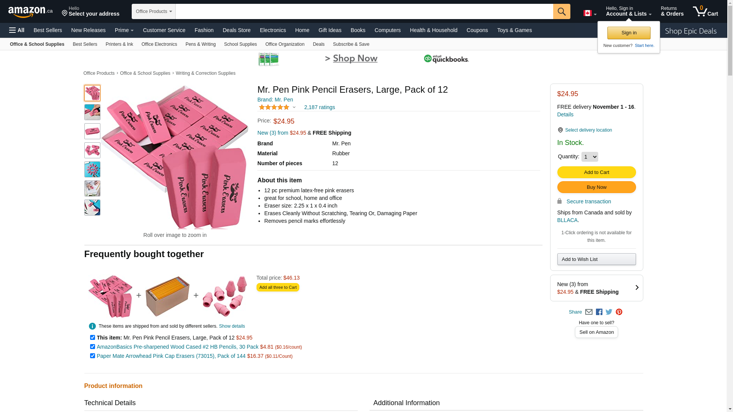Click the search magnifier icon
The width and height of the screenshot is (733, 412).
[x=561, y=11]
